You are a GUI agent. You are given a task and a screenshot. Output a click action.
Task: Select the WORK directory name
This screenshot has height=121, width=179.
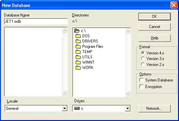[88, 68]
